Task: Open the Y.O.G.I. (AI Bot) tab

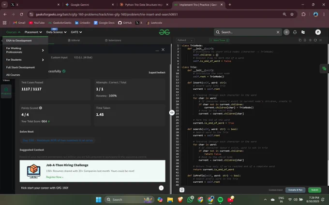Action: 83,57
